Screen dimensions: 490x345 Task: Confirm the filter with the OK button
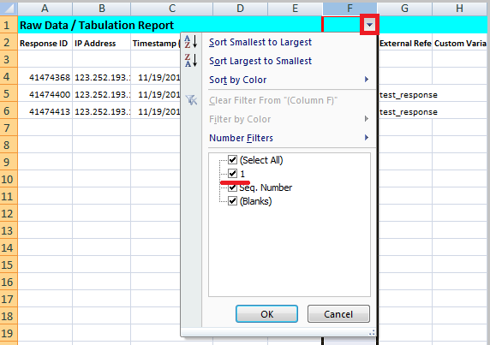pyautogui.click(x=266, y=314)
